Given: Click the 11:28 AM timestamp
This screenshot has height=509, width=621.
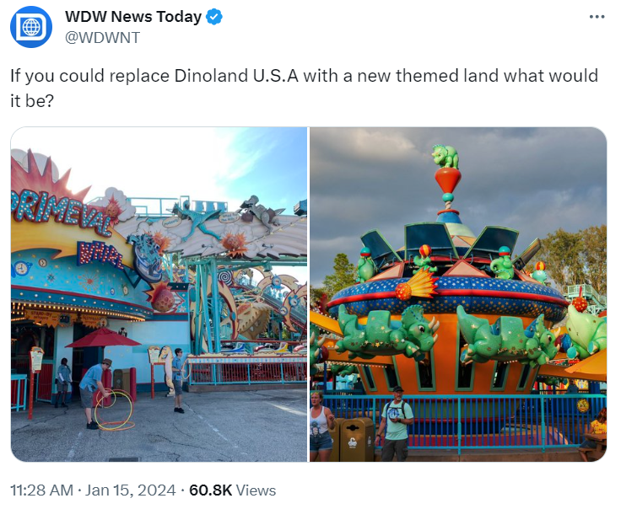Looking at the screenshot, I should point(41,490).
